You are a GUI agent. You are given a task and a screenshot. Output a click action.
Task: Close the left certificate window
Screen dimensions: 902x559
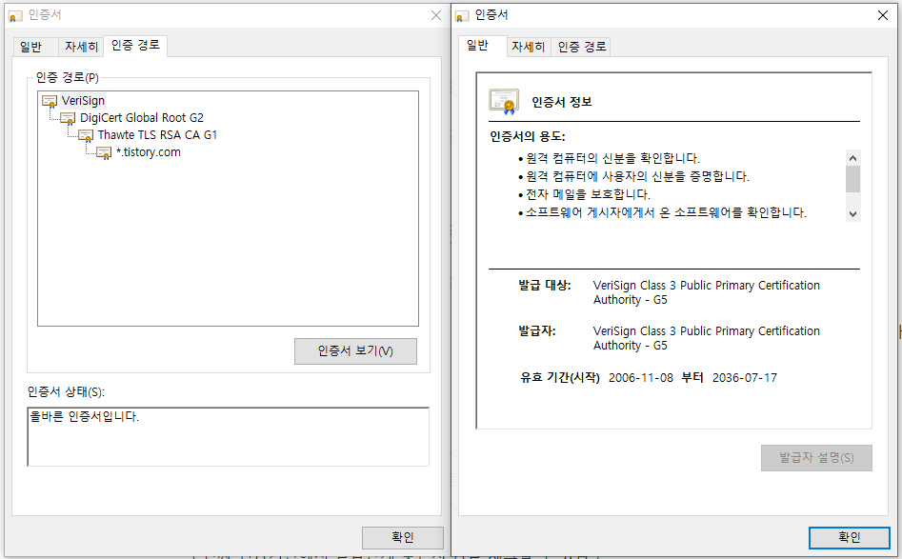click(436, 15)
